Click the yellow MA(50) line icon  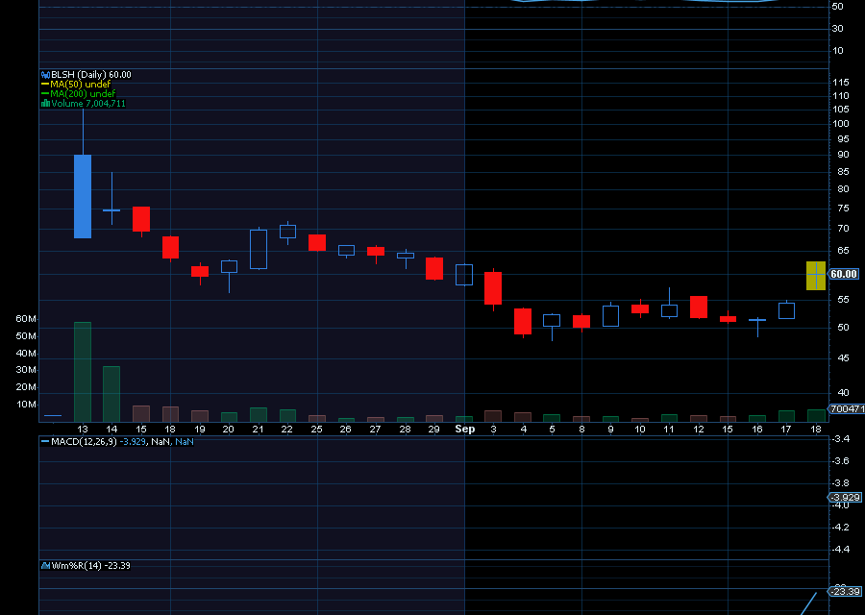click(44, 85)
